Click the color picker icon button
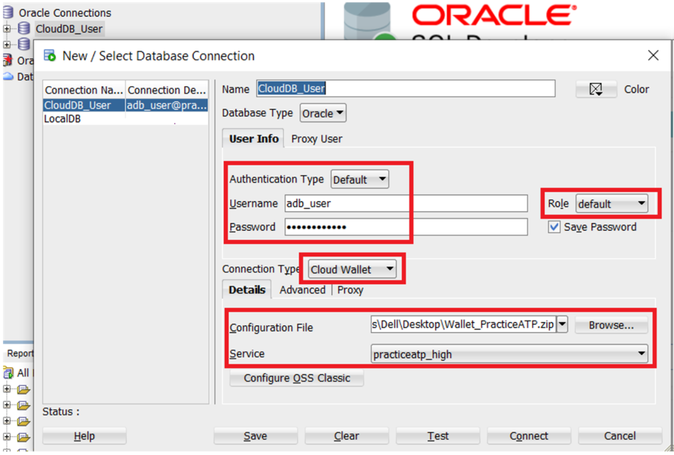The image size is (674, 455). pyautogui.click(x=596, y=89)
